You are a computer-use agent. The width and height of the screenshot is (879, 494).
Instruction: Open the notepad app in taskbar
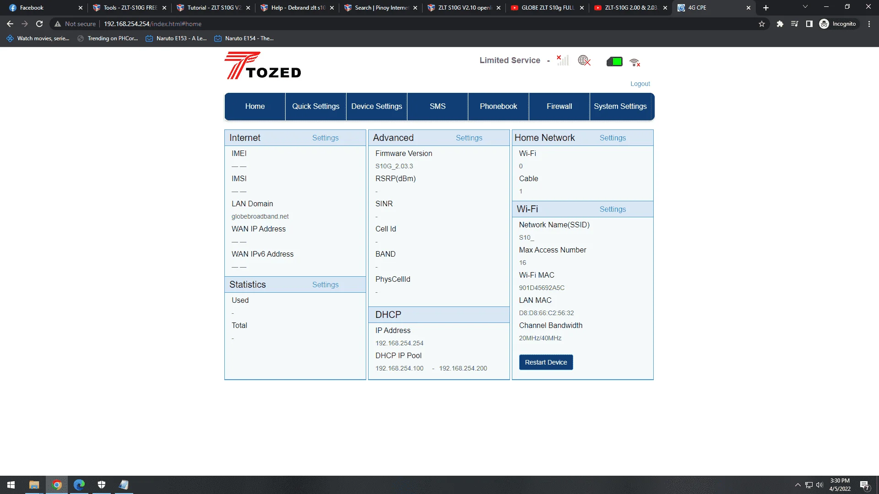tap(124, 485)
